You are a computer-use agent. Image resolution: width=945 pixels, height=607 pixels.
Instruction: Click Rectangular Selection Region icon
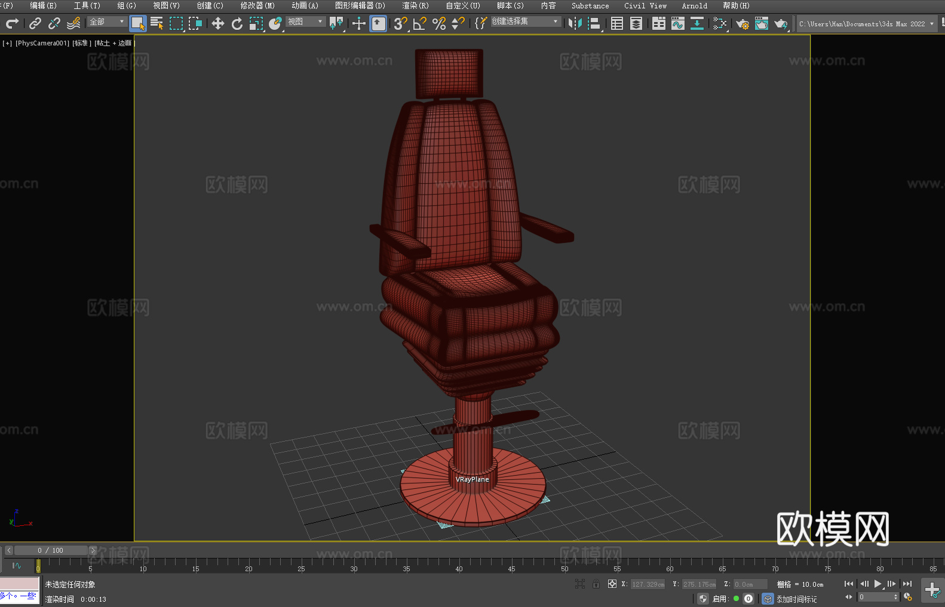[x=176, y=23]
